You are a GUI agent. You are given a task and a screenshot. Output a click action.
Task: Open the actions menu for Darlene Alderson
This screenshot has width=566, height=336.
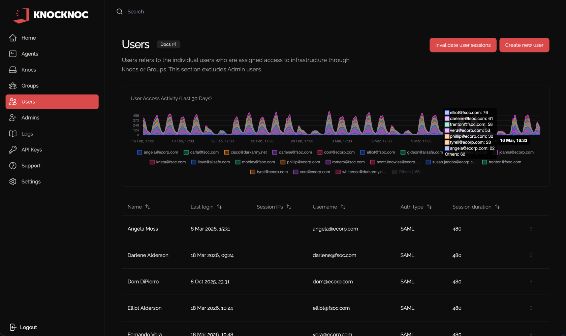[531, 255]
